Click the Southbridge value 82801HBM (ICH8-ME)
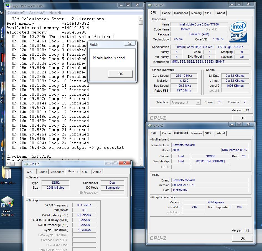Image resolution: width=262 pixels, height=251 pixels. [210, 161]
